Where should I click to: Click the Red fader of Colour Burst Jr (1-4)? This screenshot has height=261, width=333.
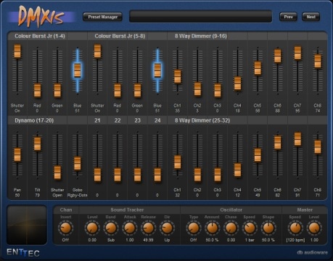[x=37, y=91]
